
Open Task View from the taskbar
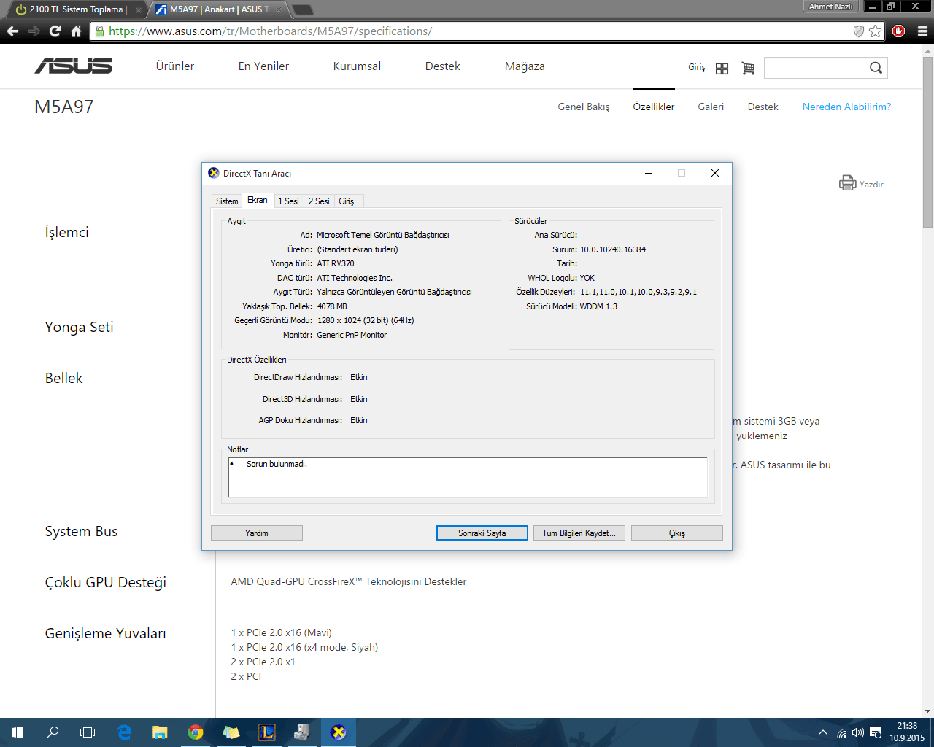coord(88,732)
